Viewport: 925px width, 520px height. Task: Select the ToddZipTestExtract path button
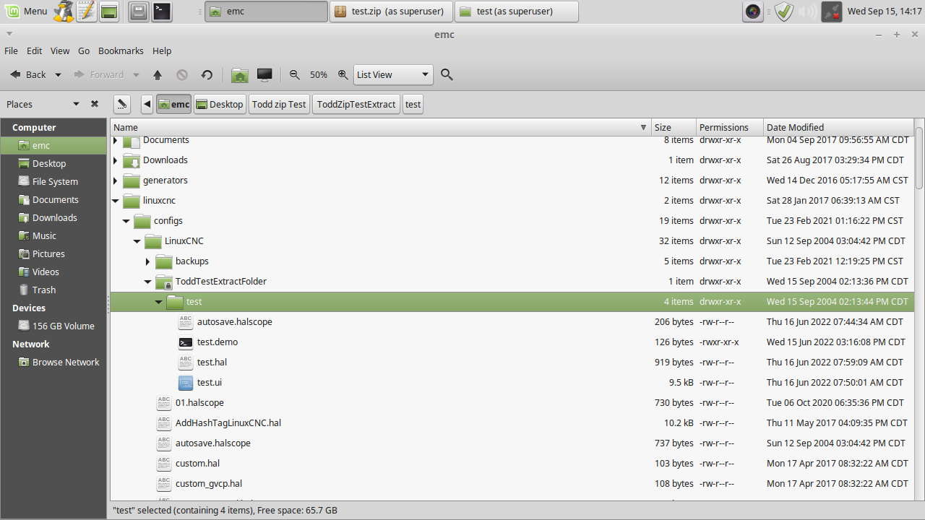(357, 104)
